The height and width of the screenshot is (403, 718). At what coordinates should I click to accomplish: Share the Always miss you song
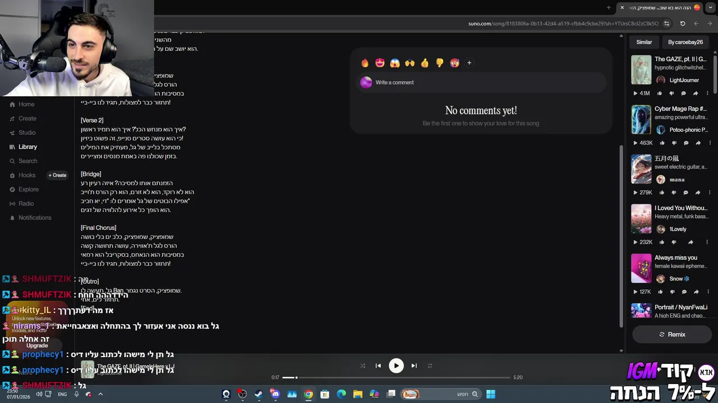click(x=696, y=292)
